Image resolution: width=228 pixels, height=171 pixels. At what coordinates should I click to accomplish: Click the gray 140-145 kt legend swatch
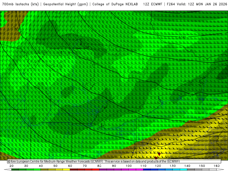[x=191, y=170]
